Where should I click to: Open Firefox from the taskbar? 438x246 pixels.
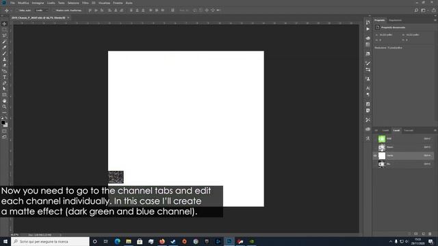coord(162,241)
